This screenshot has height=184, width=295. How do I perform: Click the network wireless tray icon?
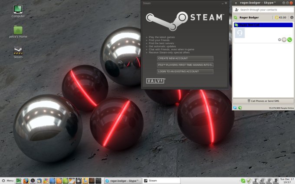point(269,181)
